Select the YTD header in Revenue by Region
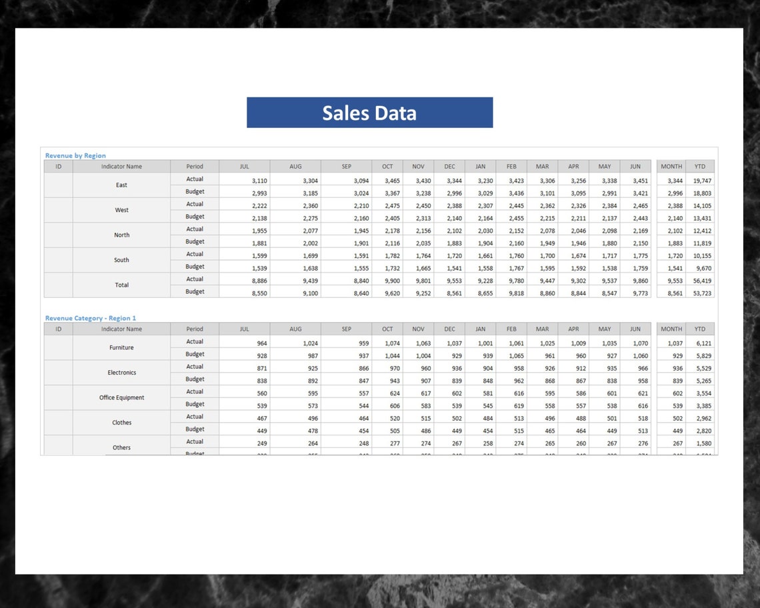 (x=700, y=166)
